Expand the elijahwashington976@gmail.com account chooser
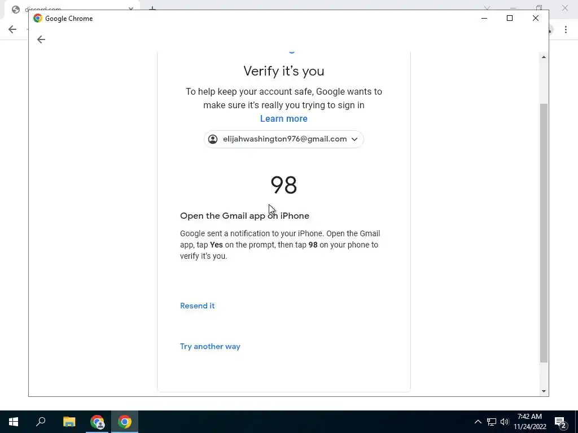 point(283,139)
